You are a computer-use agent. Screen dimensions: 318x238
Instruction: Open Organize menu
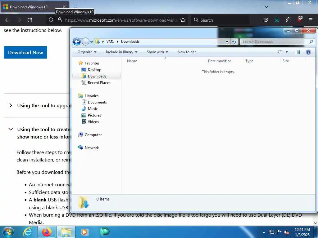click(87, 52)
